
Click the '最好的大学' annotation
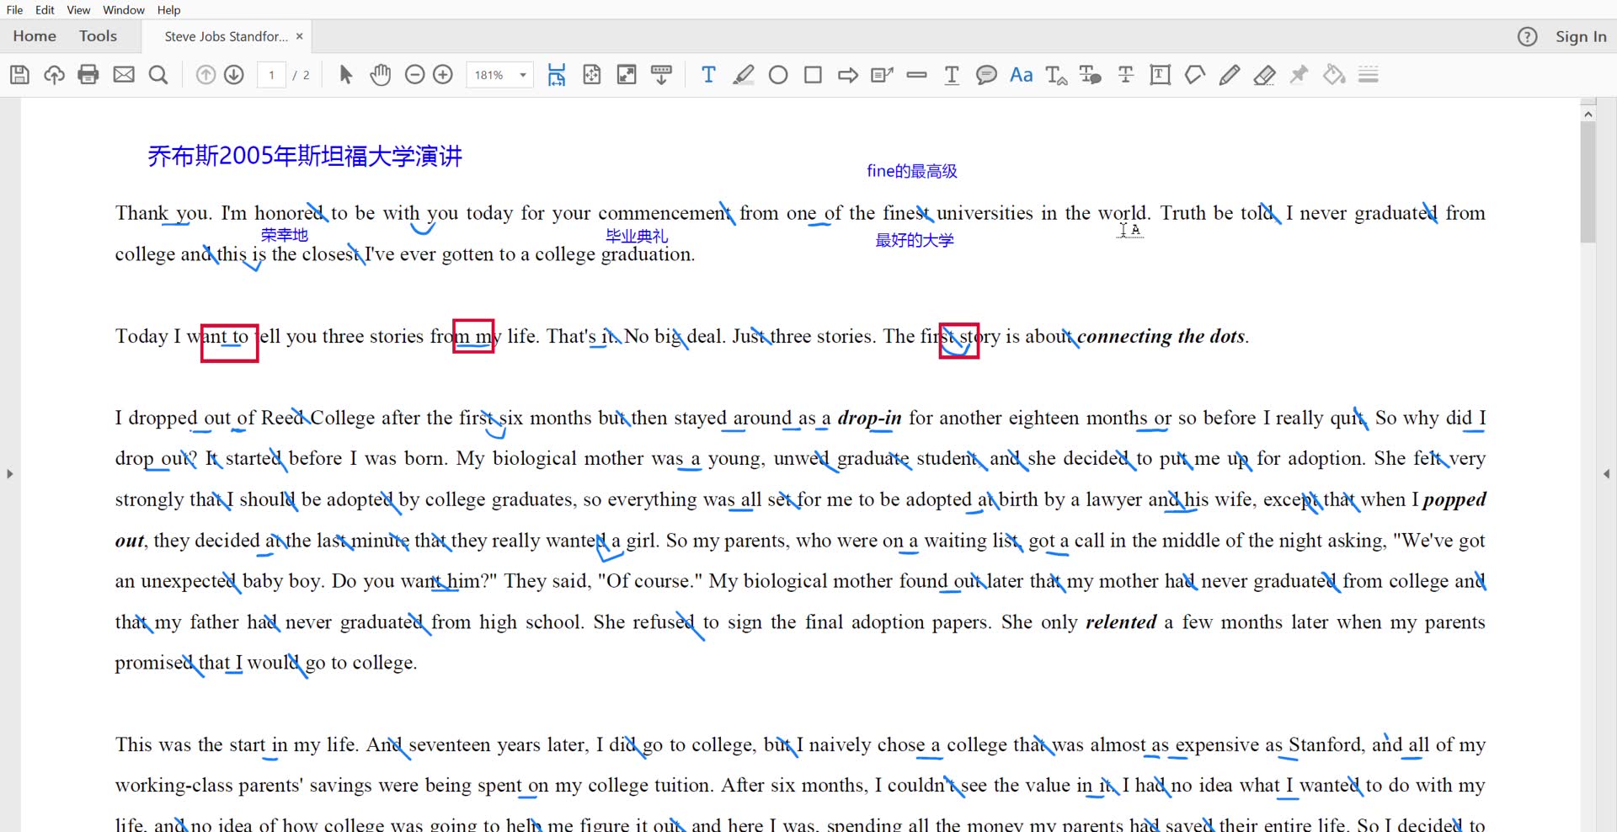tap(915, 240)
